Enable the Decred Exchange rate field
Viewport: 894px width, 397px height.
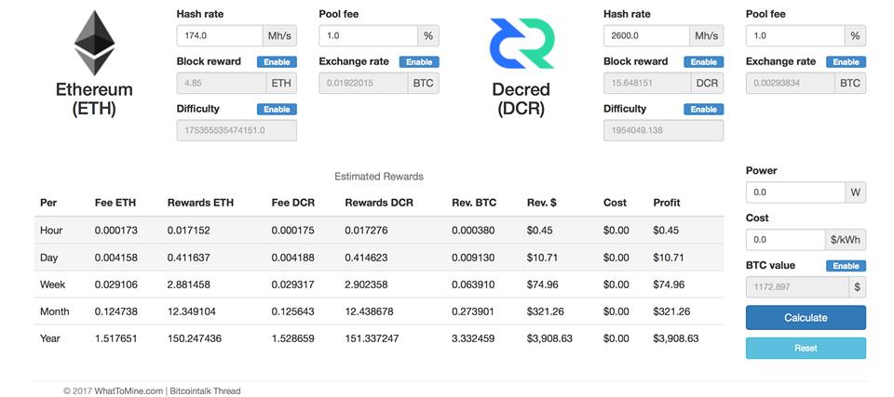pos(846,61)
